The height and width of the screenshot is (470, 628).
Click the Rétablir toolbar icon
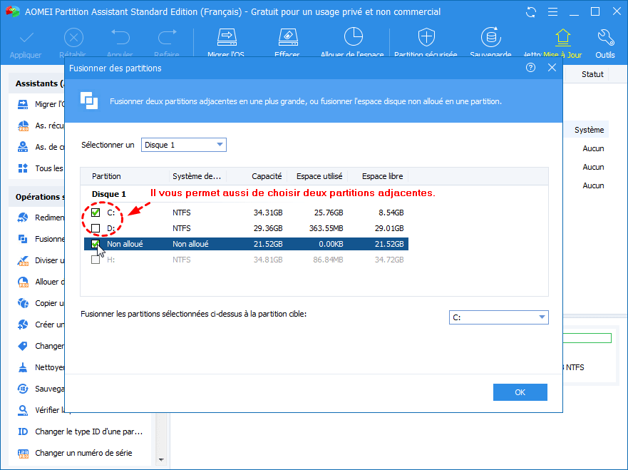pyautogui.click(x=73, y=39)
